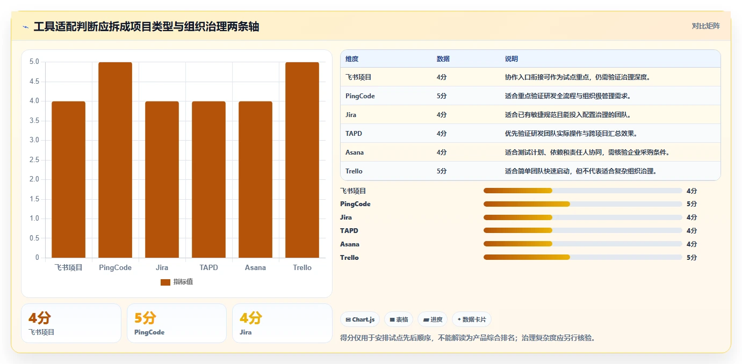
Task: Select the Chart.js tag chip
Action: [360, 319]
